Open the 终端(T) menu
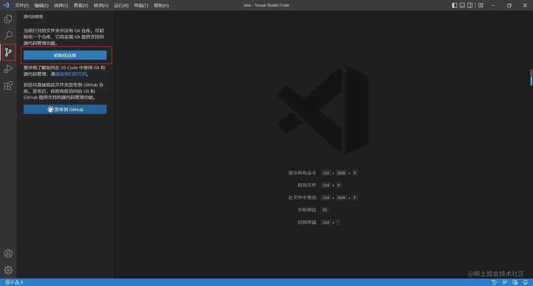Screen dimensions: 533x286 141,5
